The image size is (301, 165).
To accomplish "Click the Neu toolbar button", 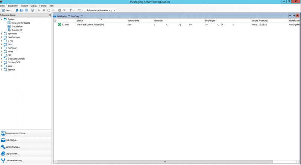I will point(7,10).
